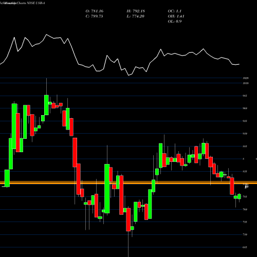
Task: Select the 885 price axis label
Action: [x=245, y=146]
